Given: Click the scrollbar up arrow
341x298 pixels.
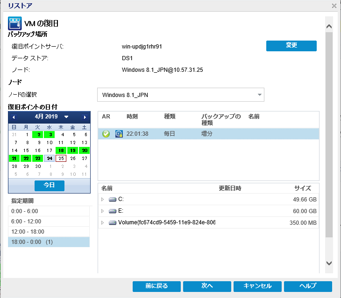Looking at the screenshot, I should pos(329,27).
